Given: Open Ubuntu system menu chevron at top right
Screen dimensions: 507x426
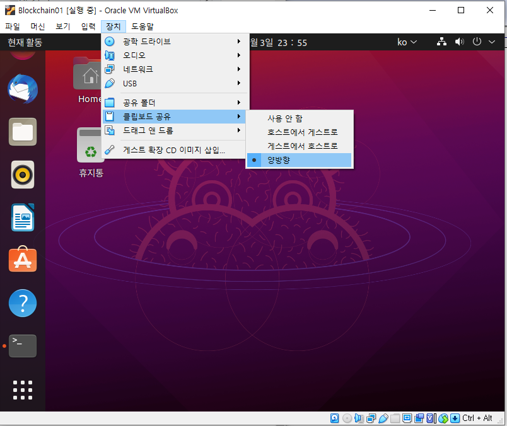Looking at the screenshot, I should pos(492,42).
